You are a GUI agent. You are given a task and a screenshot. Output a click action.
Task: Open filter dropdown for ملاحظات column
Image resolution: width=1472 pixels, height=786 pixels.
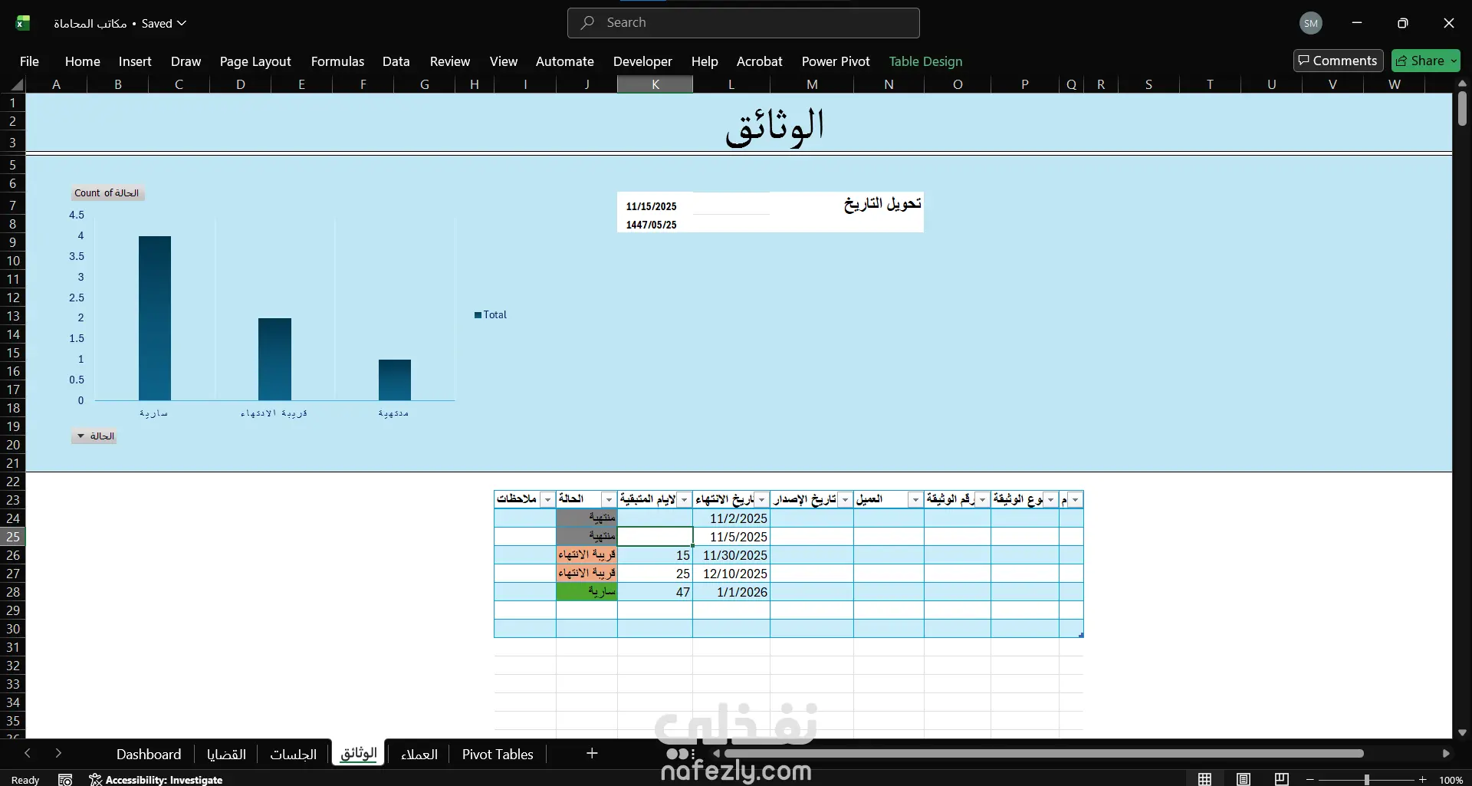click(547, 500)
